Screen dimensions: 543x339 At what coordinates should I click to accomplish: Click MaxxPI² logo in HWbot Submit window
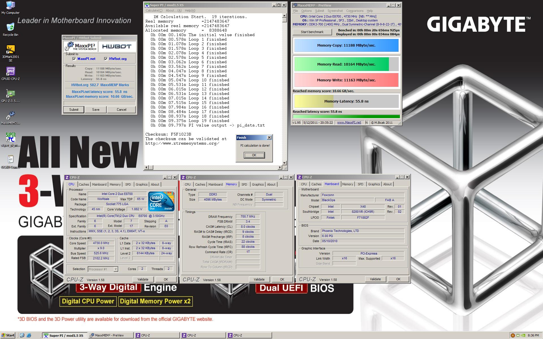81,47
